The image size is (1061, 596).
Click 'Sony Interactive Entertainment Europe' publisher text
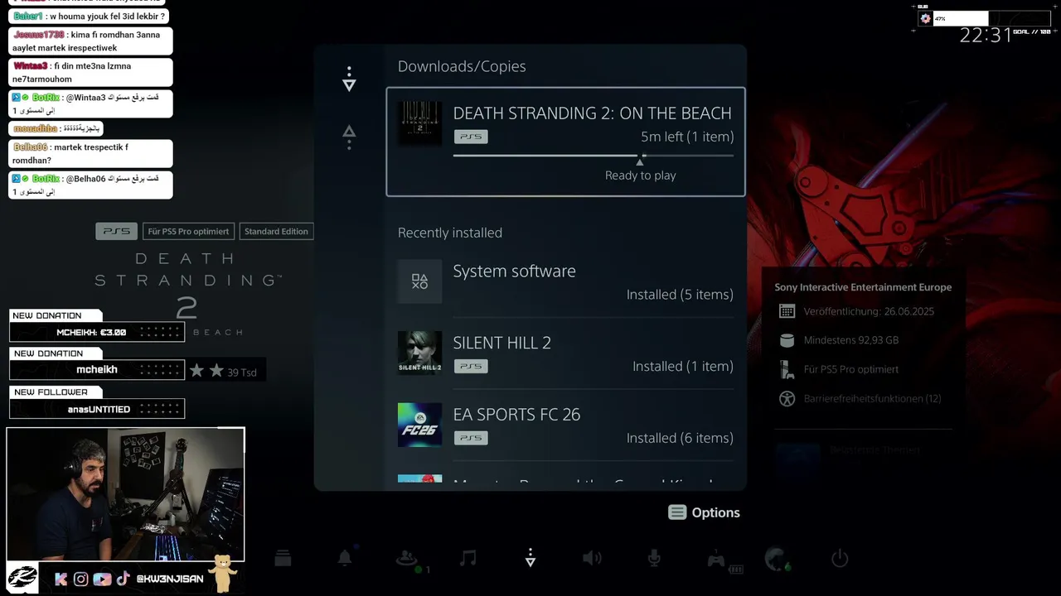tap(863, 287)
